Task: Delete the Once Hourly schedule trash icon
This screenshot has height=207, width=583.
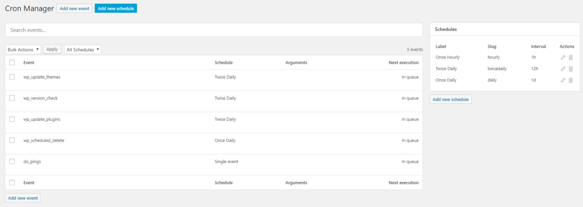Action: 570,58
